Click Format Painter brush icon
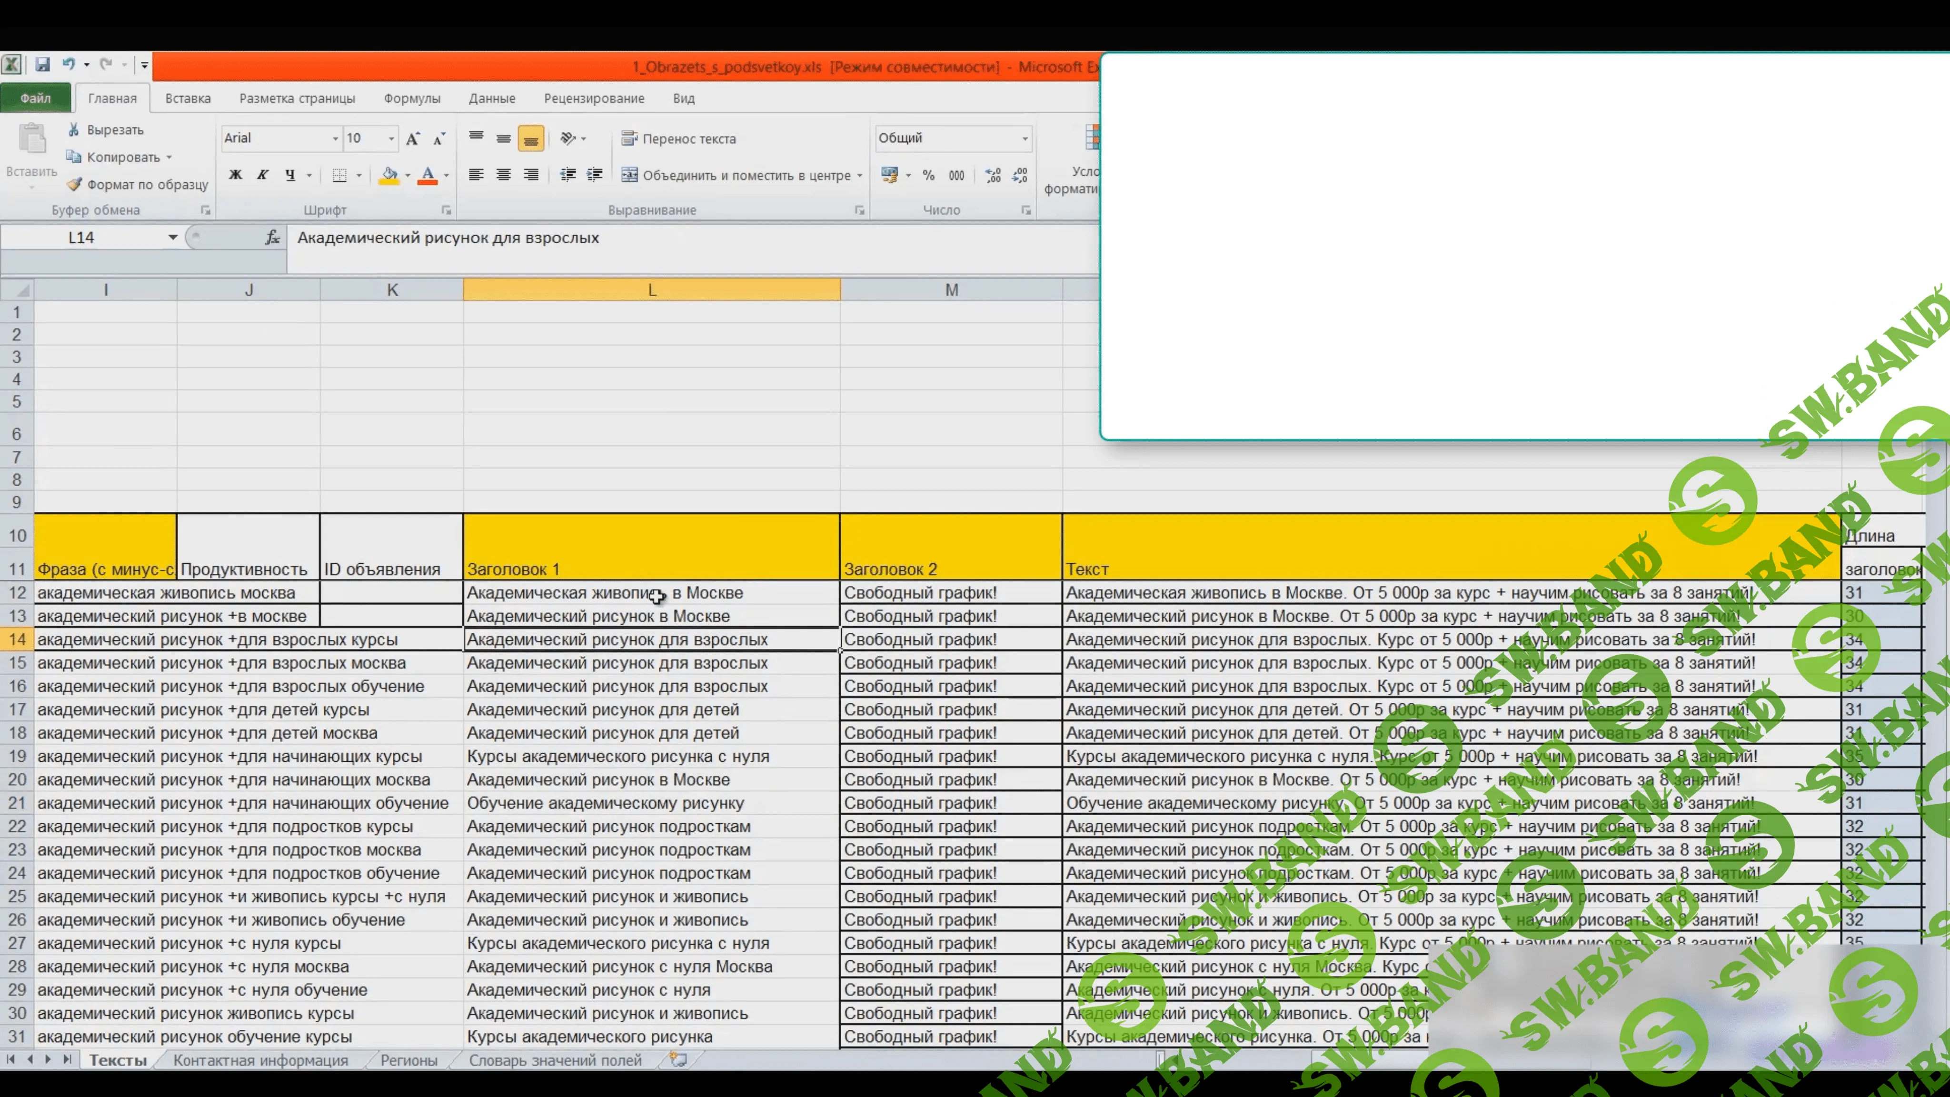 pos(74,184)
